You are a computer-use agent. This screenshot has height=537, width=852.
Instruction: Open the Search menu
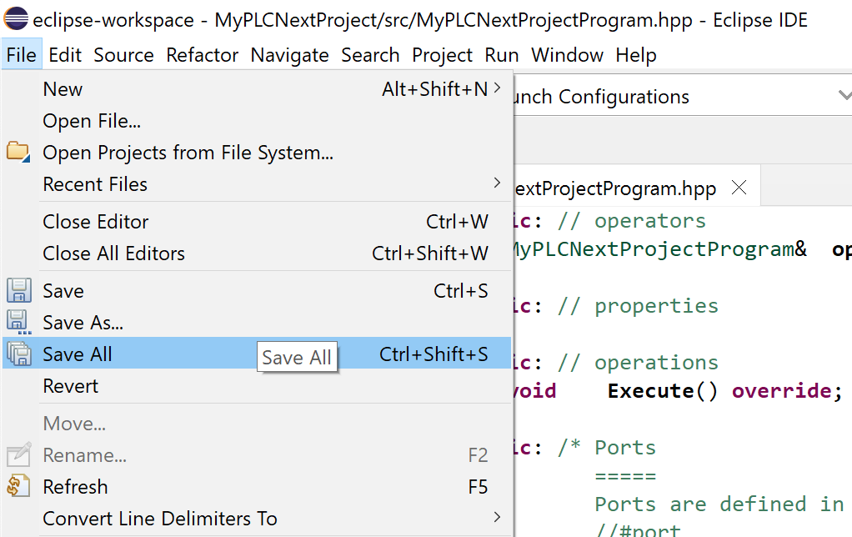click(370, 55)
